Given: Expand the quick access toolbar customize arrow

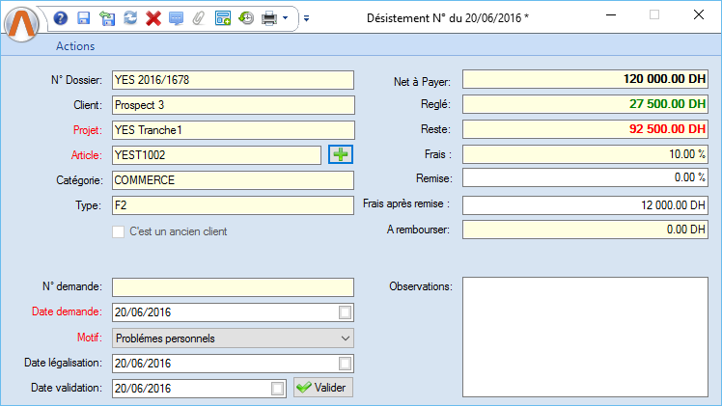Looking at the screenshot, I should [306, 17].
